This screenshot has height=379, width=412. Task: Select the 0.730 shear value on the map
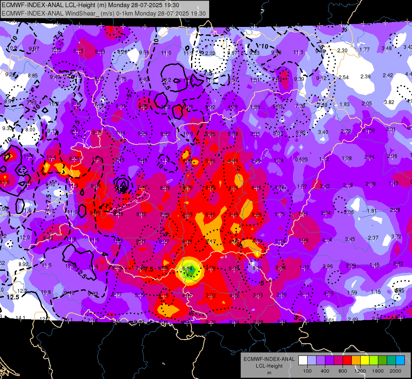point(368,131)
